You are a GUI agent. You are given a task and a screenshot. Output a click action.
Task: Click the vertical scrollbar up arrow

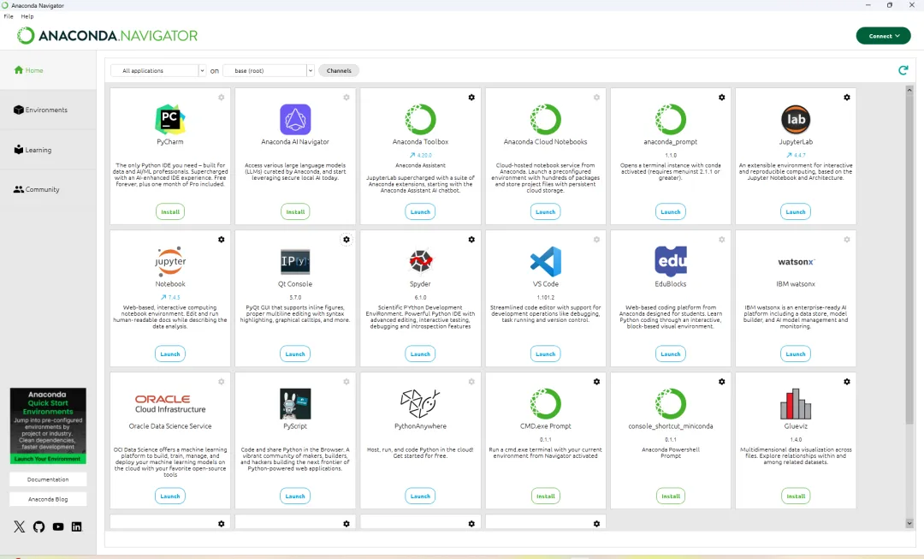point(909,90)
